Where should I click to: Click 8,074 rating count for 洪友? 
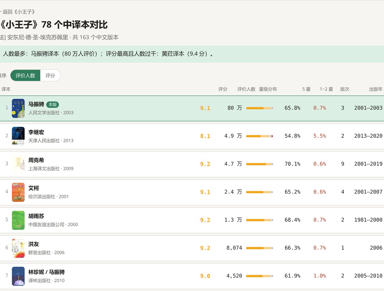tap(234, 248)
